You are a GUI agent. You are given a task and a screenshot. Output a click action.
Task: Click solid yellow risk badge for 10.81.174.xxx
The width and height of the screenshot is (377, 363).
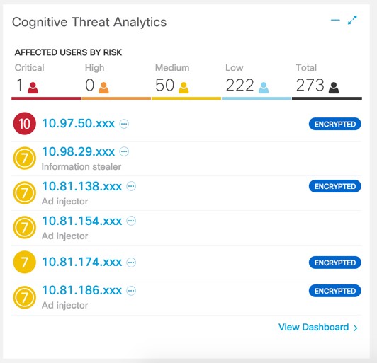pos(25,262)
